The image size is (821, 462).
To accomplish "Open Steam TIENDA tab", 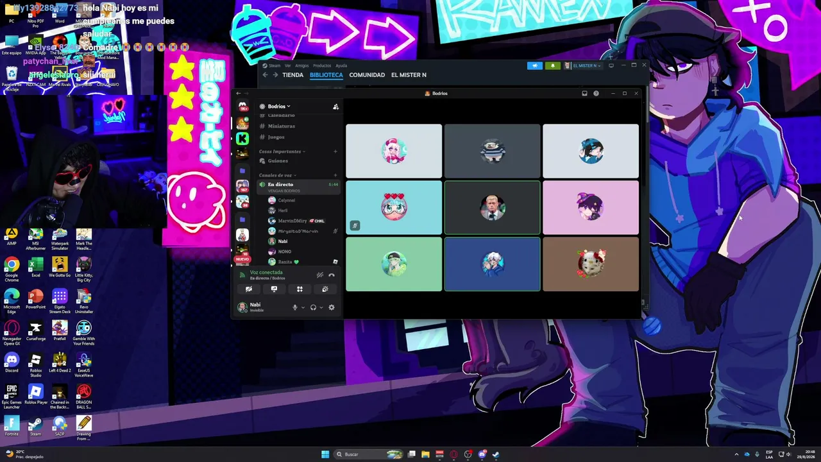I will click(292, 75).
